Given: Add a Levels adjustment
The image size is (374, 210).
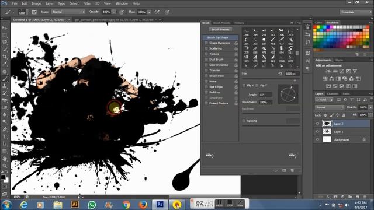Looking at the screenshot, I should point(335,71).
